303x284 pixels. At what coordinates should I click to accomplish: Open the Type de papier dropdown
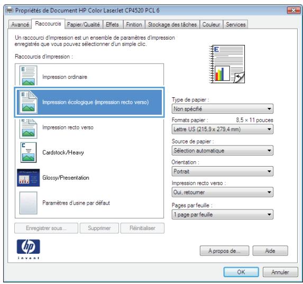[223, 109]
